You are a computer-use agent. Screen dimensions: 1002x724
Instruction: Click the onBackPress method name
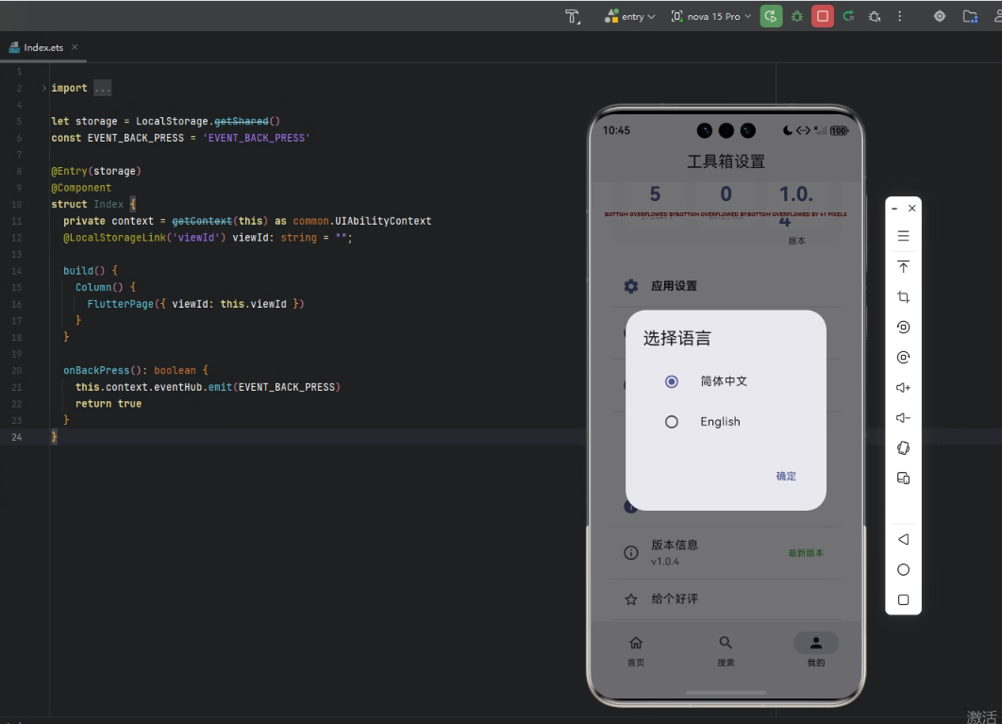(x=96, y=370)
